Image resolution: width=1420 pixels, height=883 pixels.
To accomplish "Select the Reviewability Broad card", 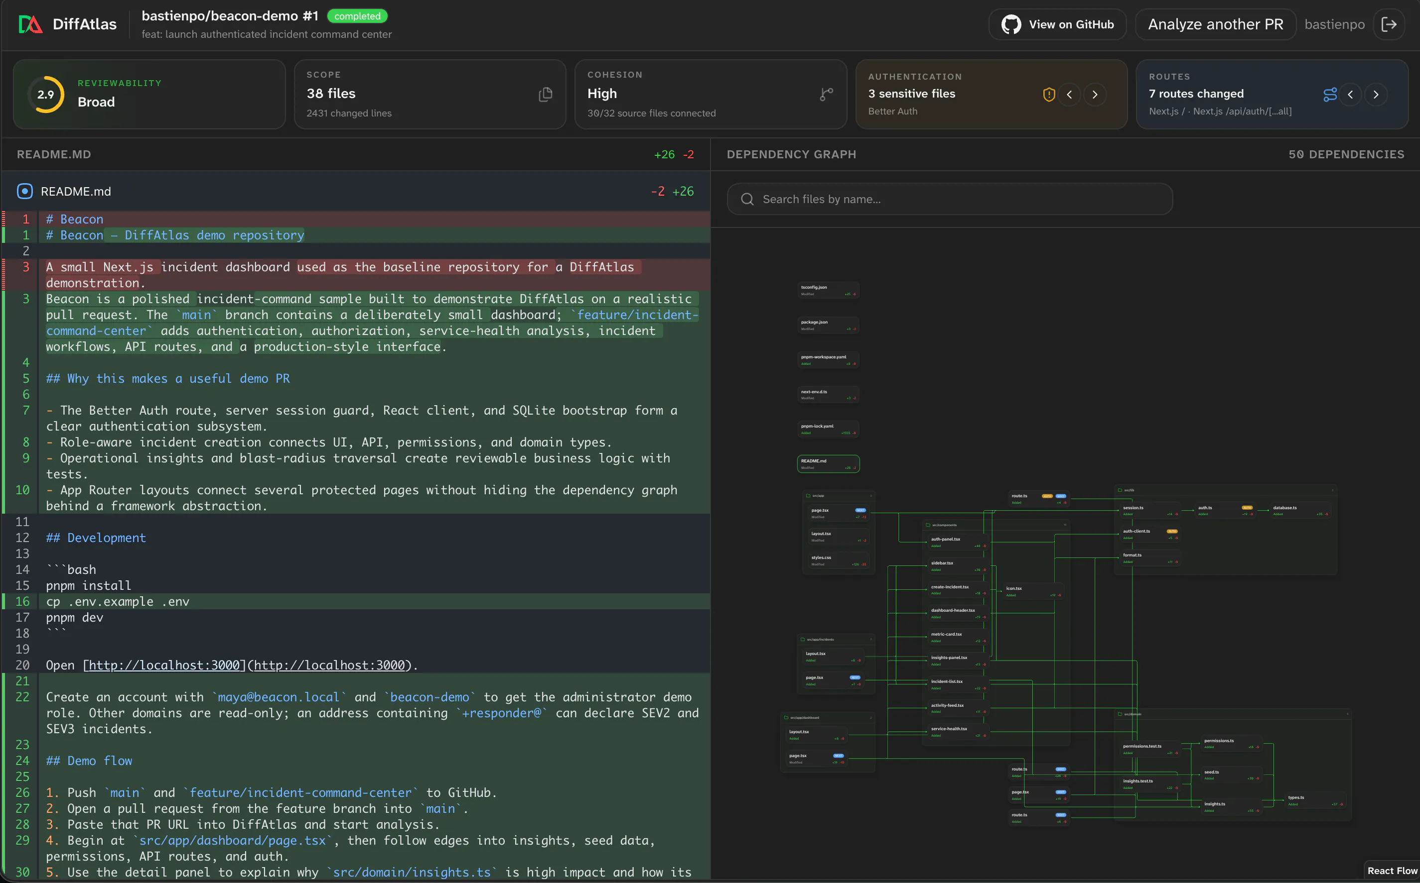I will coord(149,94).
